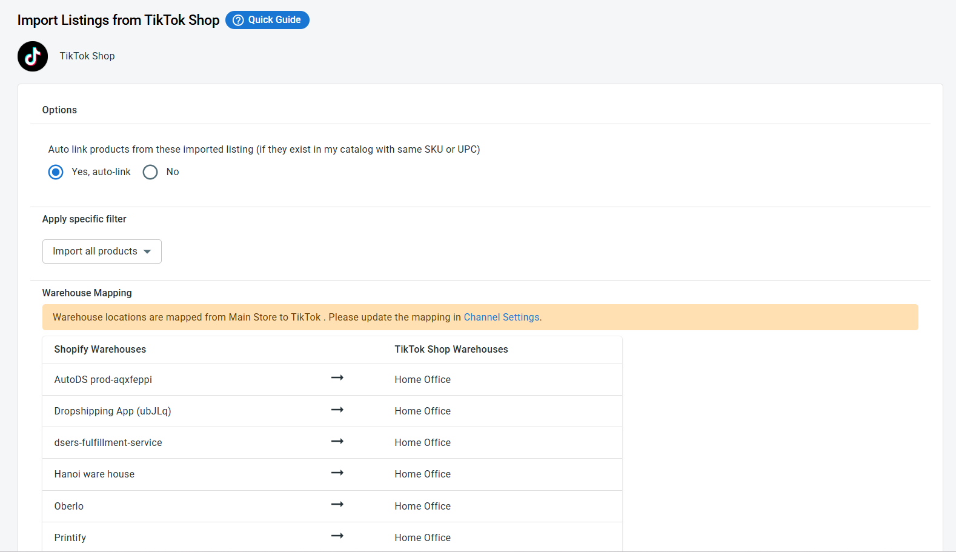Open the 'Import all products' filter dropdown
The width and height of the screenshot is (956, 552).
(102, 251)
